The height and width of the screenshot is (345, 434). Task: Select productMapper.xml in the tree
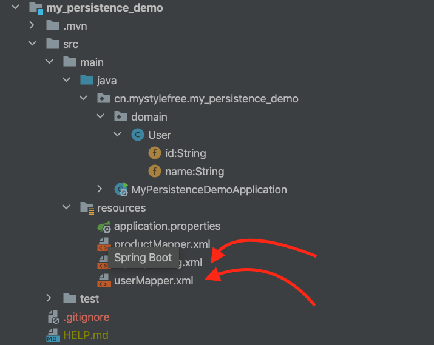(163, 244)
